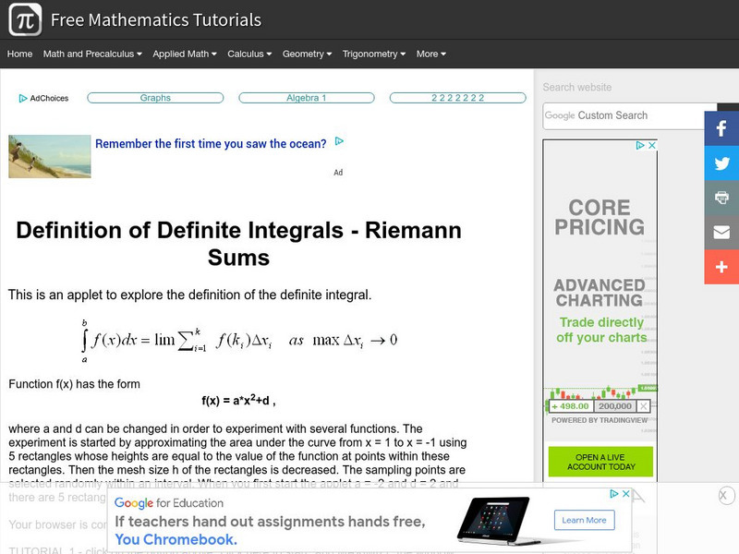Go to Home menu item
Image resolution: width=739 pixels, height=554 pixels.
(19, 54)
